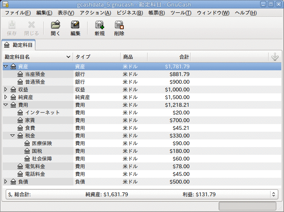Collapse the 税金 sub-account group

click(x=13, y=136)
